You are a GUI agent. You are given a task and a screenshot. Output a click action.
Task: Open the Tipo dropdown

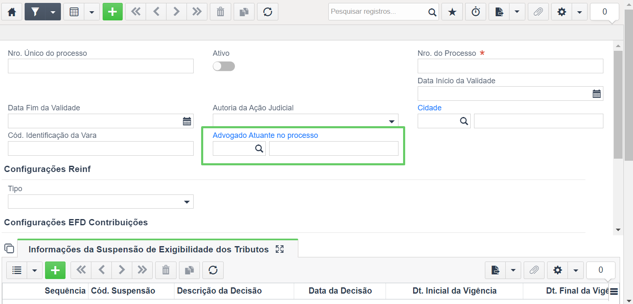[x=101, y=202]
